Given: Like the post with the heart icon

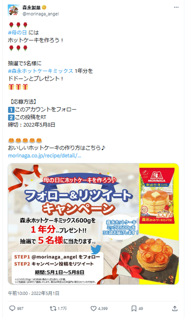Looking at the screenshot, I should [93, 309].
